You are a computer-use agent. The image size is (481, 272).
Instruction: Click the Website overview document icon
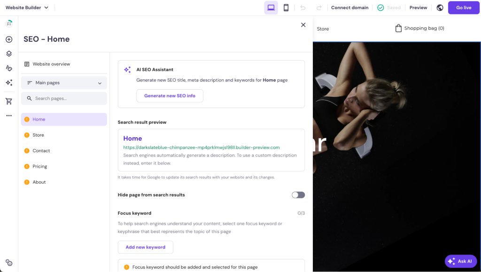[27, 64]
